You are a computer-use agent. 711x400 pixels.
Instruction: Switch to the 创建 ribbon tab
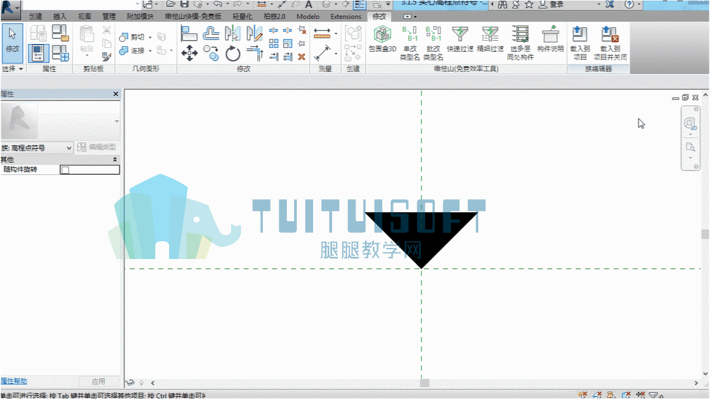(35, 17)
